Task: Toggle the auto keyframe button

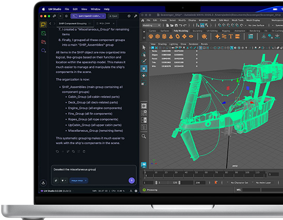Action: [216, 182]
